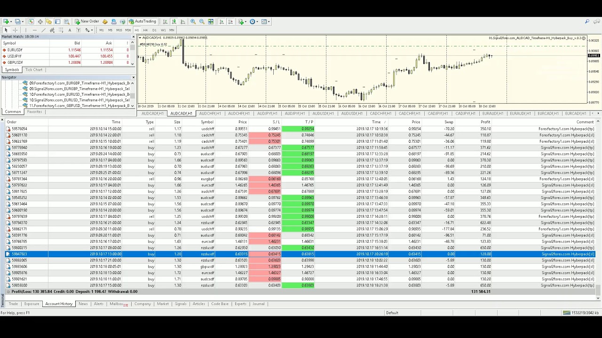Viewport: 602px width, 338px height.
Task: Switch to Tick Chart tab
Action: tap(34, 69)
